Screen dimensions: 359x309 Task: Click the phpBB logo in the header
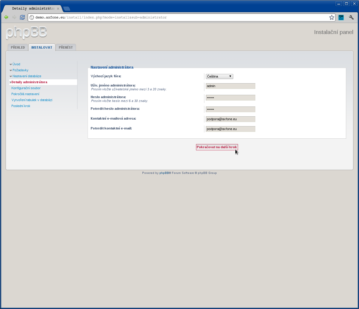pyautogui.click(x=26, y=32)
